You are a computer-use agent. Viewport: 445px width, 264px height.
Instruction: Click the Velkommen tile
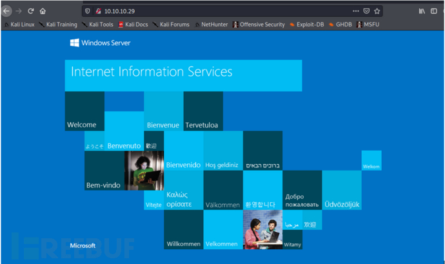223,229
